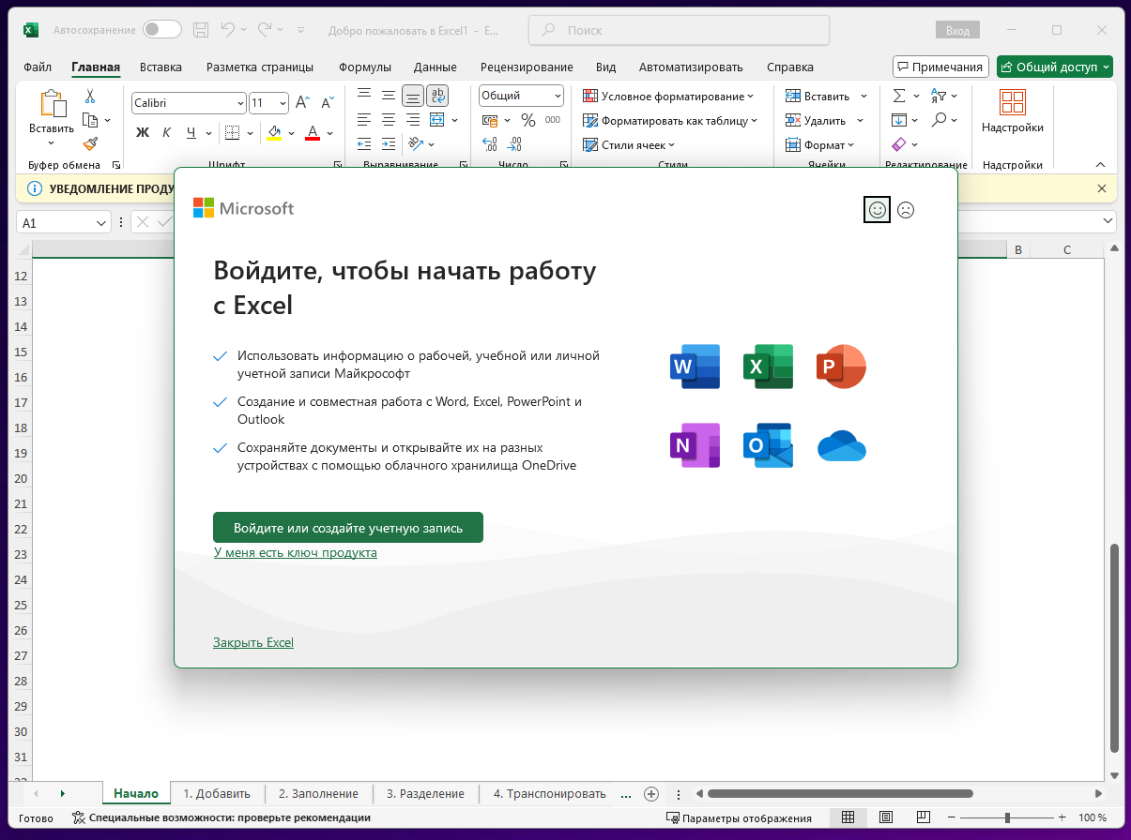Screen dimensions: 1131x840
Task: Click the Cut scissors icon
Action: [x=90, y=96]
